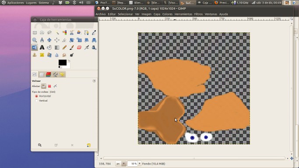This screenshot has height=168, width=299.
Task: Select the Paintbrush tool
Action: [72, 47]
